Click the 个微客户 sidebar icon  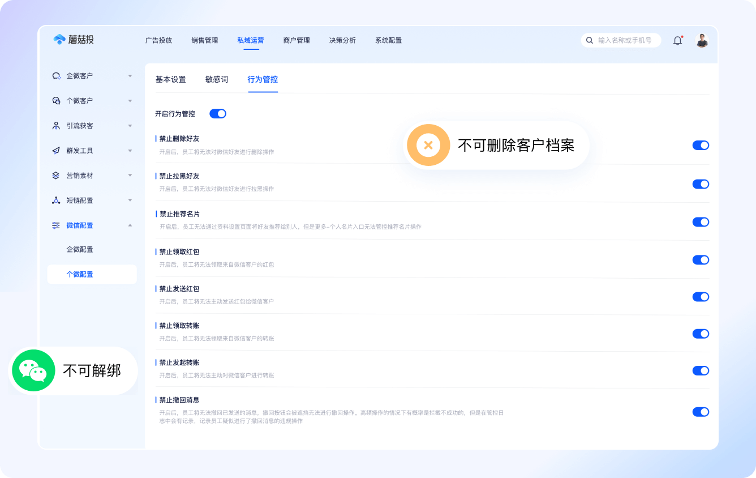(56, 101)
